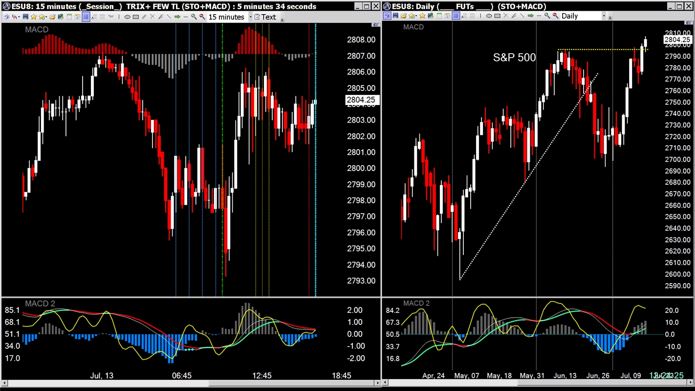Click the 12:45 time axis label
695x391 pixels.
click(x=261, y=375)
